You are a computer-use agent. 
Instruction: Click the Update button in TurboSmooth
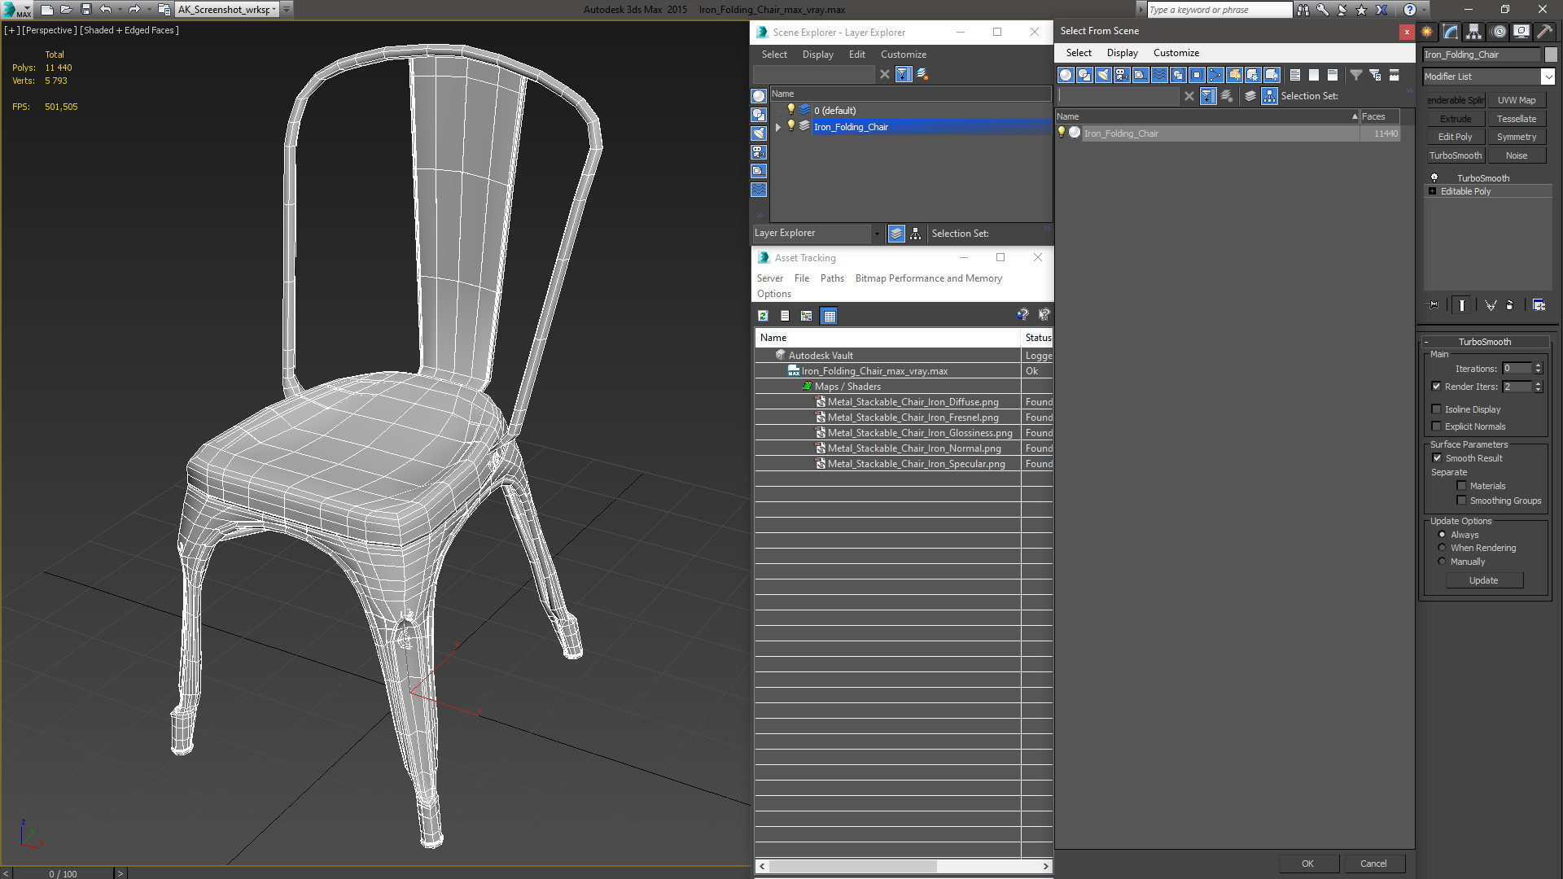click(1483, 580)
